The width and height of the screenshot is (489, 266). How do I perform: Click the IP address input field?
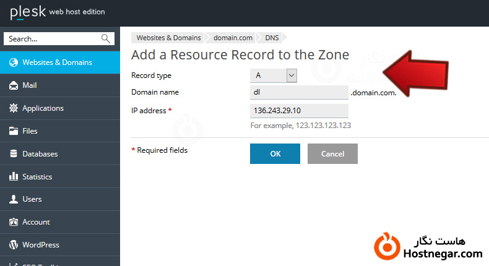click(x=299, y=111)
